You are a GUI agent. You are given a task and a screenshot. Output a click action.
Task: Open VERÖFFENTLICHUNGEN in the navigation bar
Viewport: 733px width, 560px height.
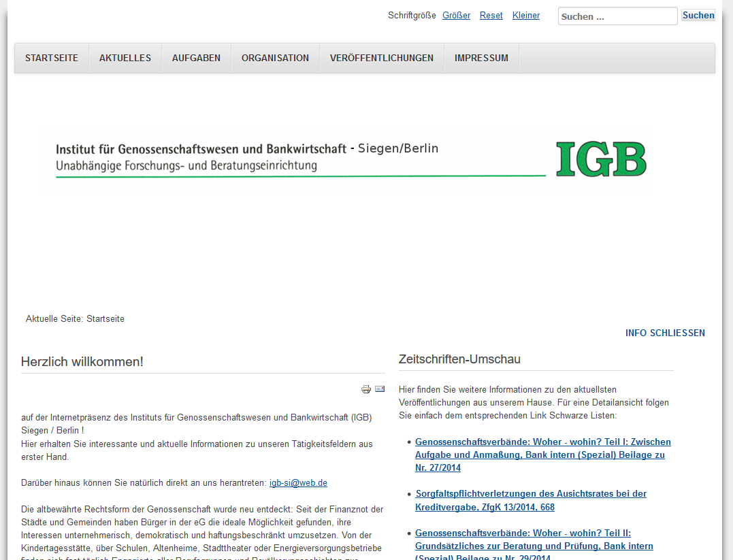click(382, 58)
